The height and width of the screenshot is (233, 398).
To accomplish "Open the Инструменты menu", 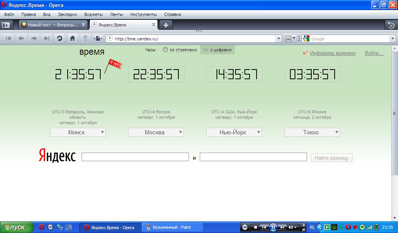I will 143,14.
